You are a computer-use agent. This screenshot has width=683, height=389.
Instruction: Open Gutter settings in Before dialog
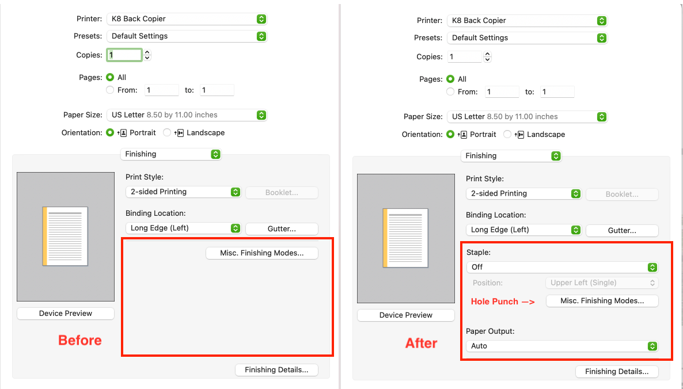[282, 229]
